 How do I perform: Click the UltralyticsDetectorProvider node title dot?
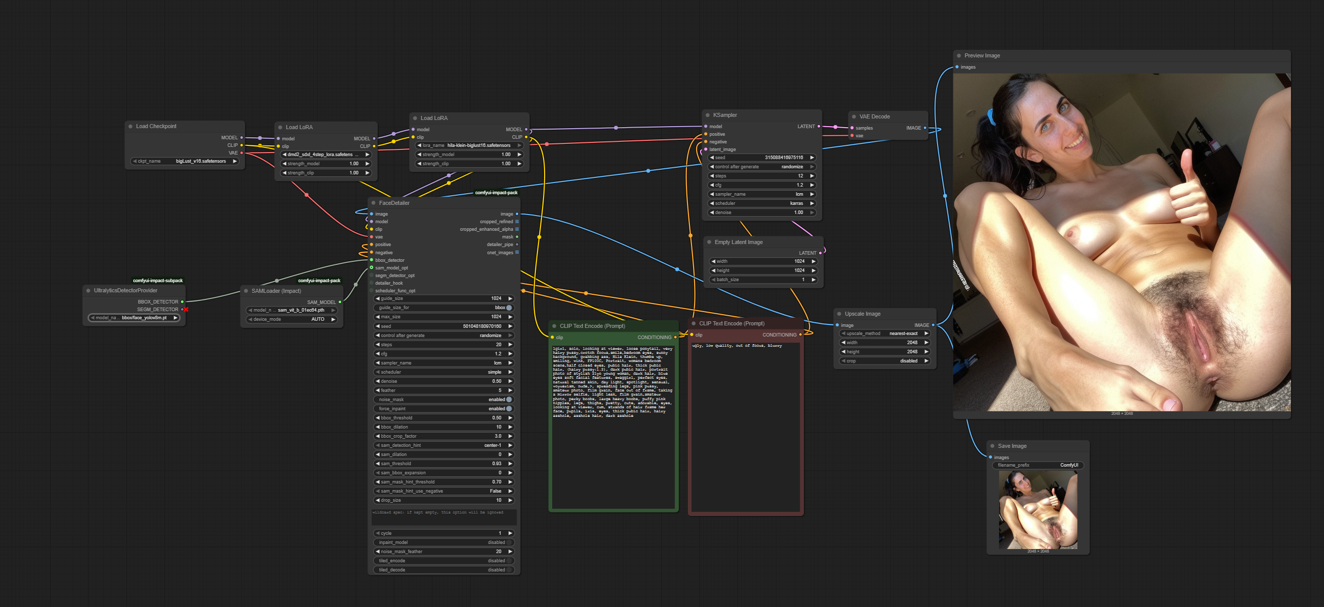pos(88,291)
